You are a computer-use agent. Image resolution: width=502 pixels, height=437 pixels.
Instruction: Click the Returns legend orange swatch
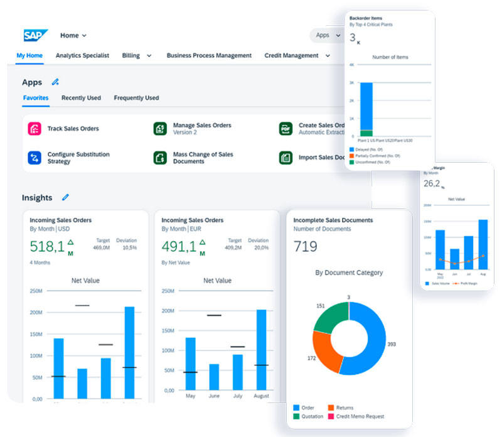[330, 407]
